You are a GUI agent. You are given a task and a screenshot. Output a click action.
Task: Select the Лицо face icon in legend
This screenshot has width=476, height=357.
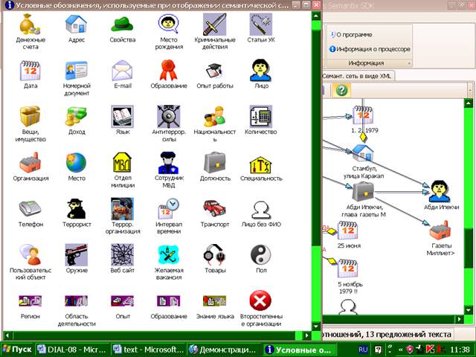(261, 70)
